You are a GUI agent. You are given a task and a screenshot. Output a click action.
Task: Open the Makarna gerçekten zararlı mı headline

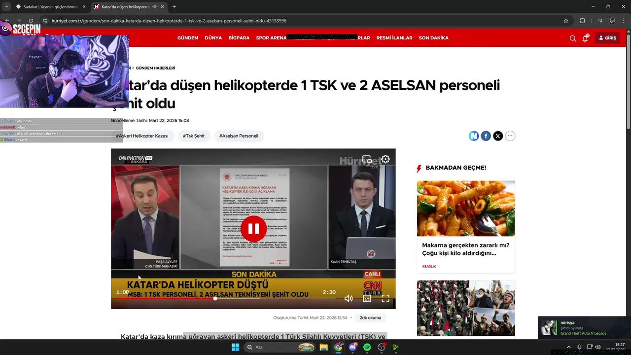466,249
